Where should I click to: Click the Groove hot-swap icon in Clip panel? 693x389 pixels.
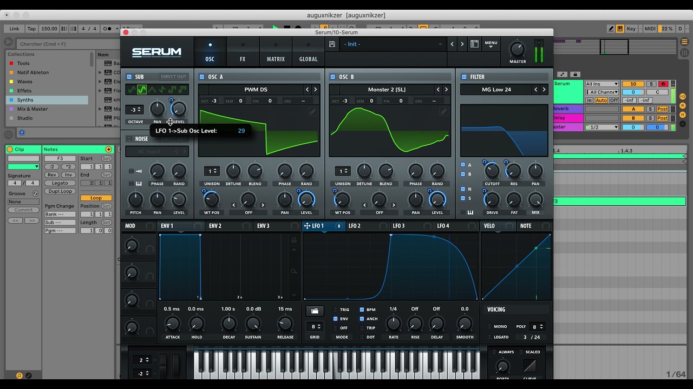(35, 193)
